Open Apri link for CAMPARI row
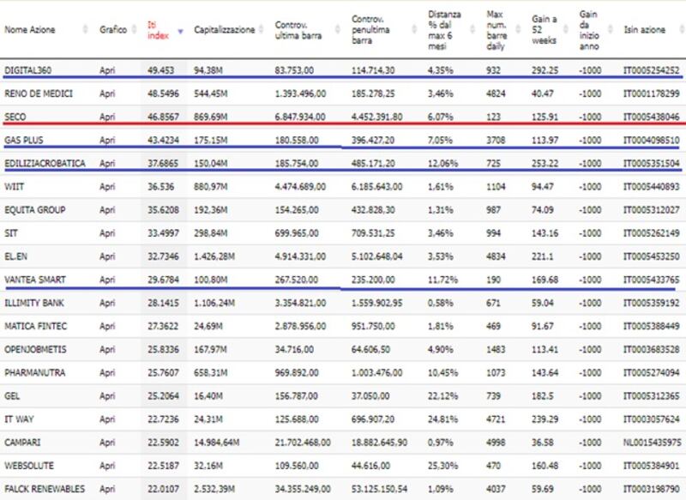The height and width of the screenshot is (500, 686). 107,443
